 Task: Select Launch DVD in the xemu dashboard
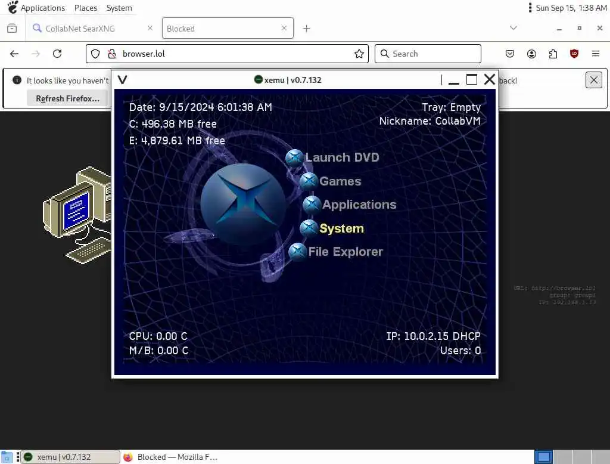(341, 157)
